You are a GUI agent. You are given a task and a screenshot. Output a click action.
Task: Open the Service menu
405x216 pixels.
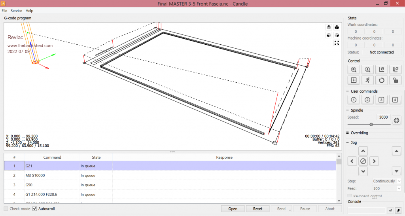[16, 11]
